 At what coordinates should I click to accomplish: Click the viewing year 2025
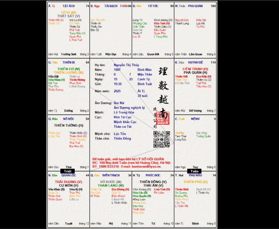coord(117,91)
